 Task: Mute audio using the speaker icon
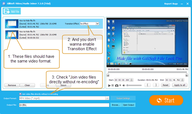(x=123, y=85)
